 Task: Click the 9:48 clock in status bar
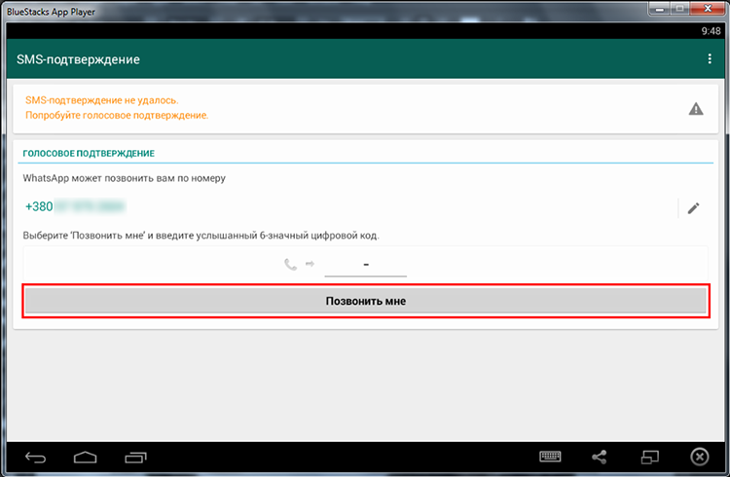pos(711,31)
